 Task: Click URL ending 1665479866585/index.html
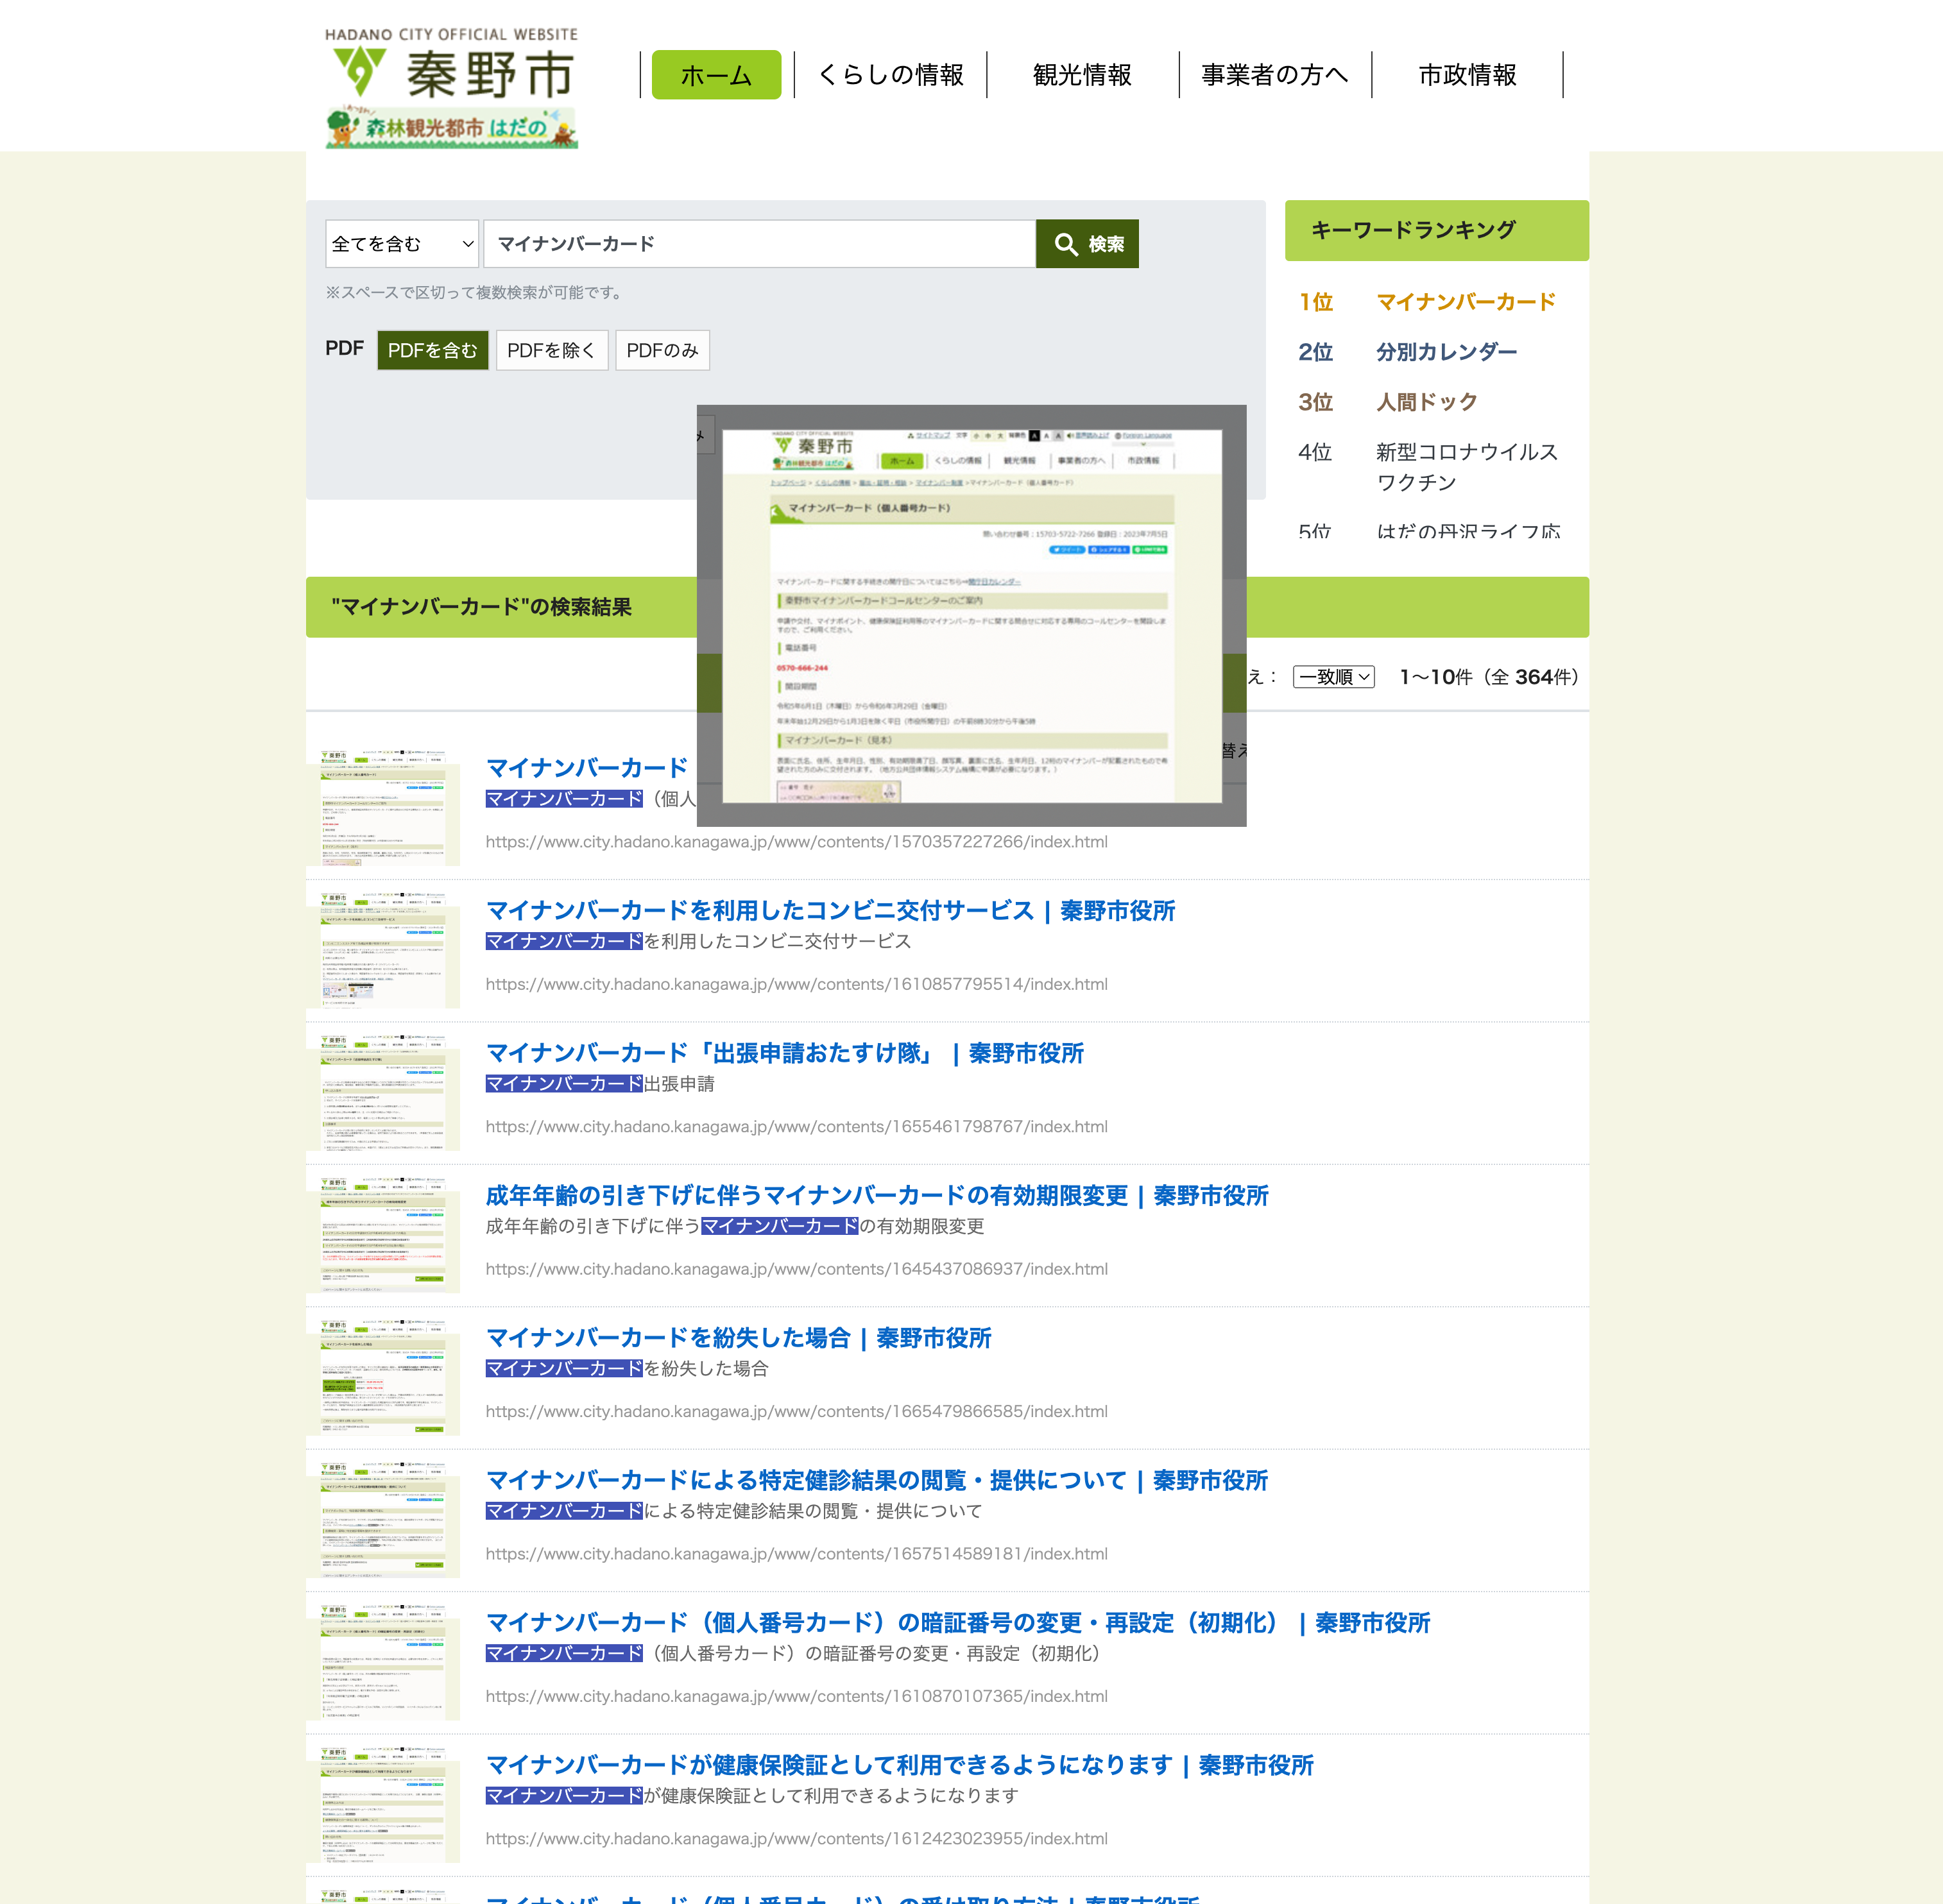(x=796, y=1412)
